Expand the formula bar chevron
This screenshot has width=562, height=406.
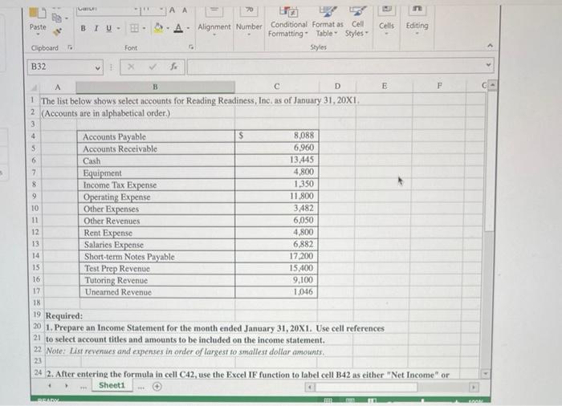488,65
